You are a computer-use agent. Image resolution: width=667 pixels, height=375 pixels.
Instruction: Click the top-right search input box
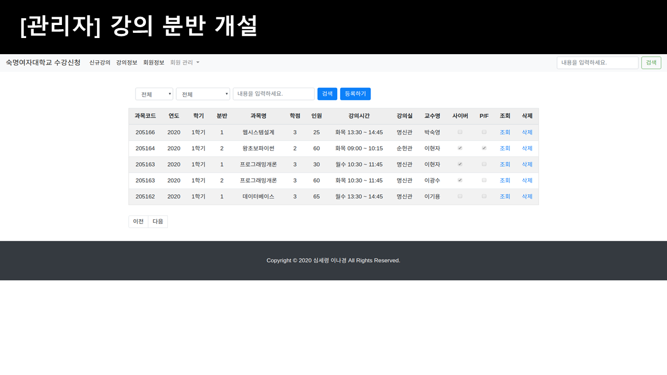597,62
